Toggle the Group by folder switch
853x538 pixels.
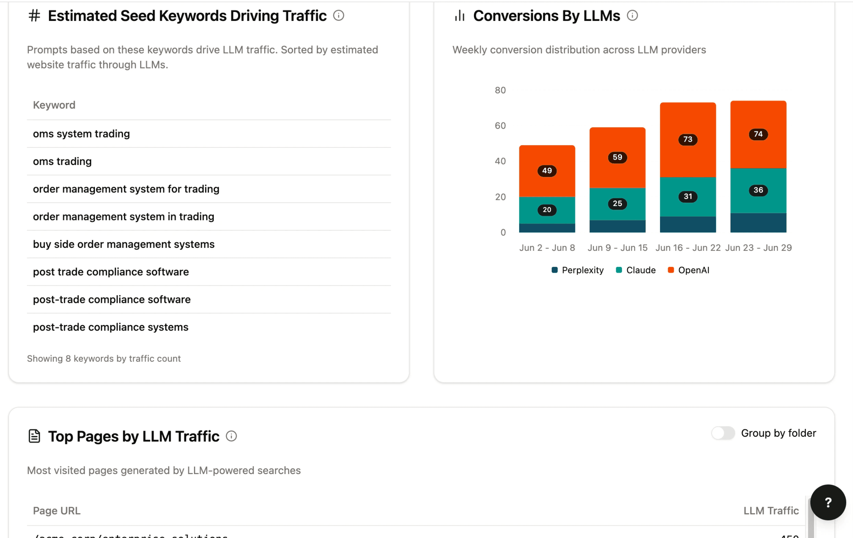(x=723, y=433)
